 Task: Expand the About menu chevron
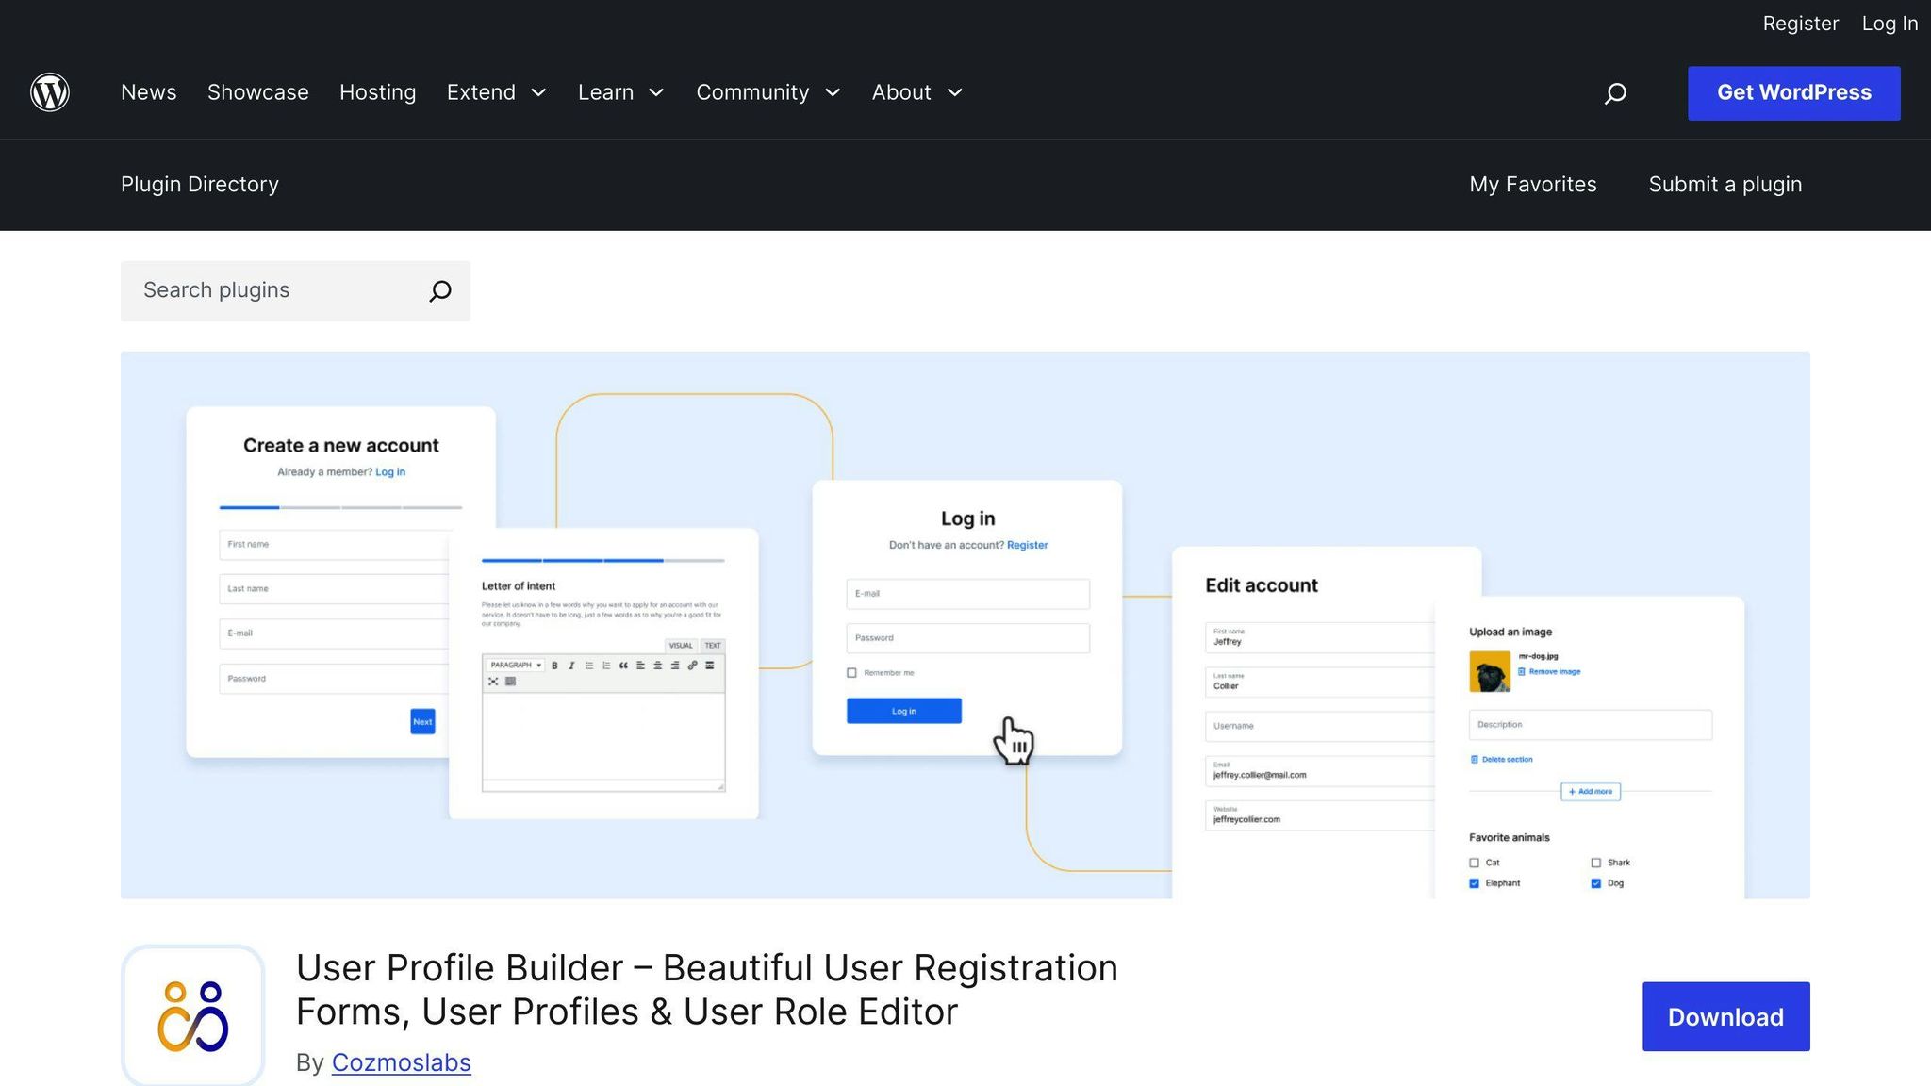[955, 92]
